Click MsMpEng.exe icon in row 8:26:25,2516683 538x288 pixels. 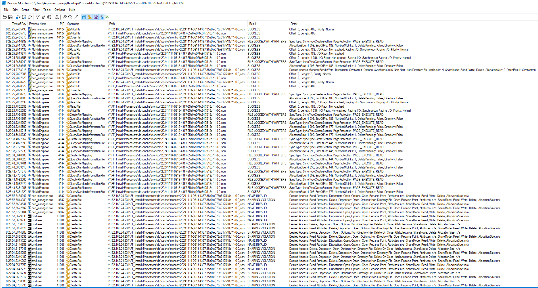pos(29,42)
